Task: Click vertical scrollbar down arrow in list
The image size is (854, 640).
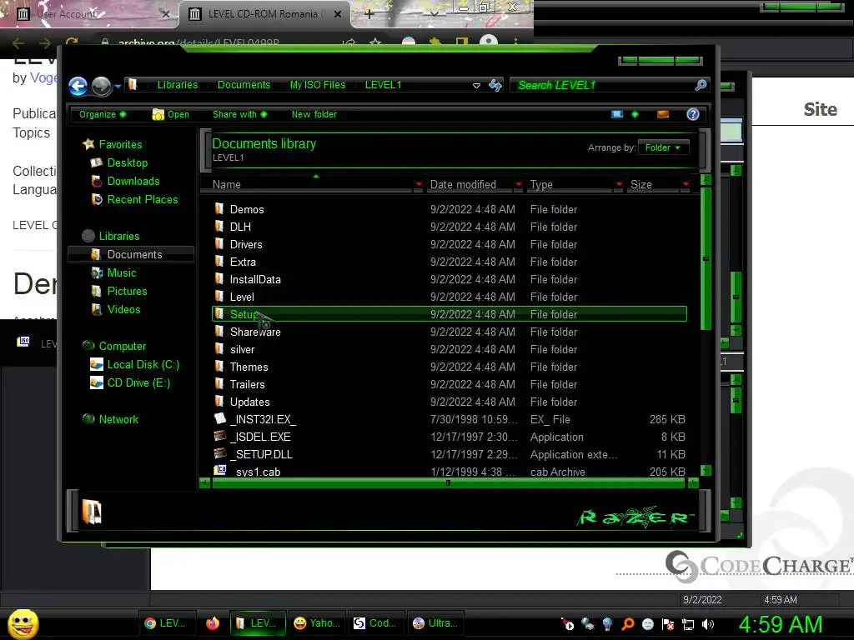Action: (x=706, y=470)
